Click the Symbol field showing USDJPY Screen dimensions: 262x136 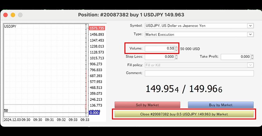(x=199, y=26)
